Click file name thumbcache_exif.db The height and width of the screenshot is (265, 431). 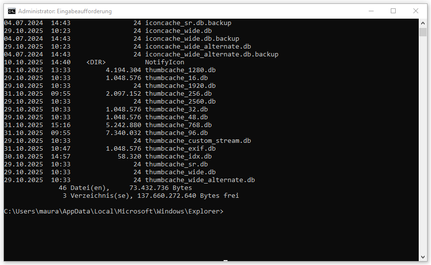[180, 148]
